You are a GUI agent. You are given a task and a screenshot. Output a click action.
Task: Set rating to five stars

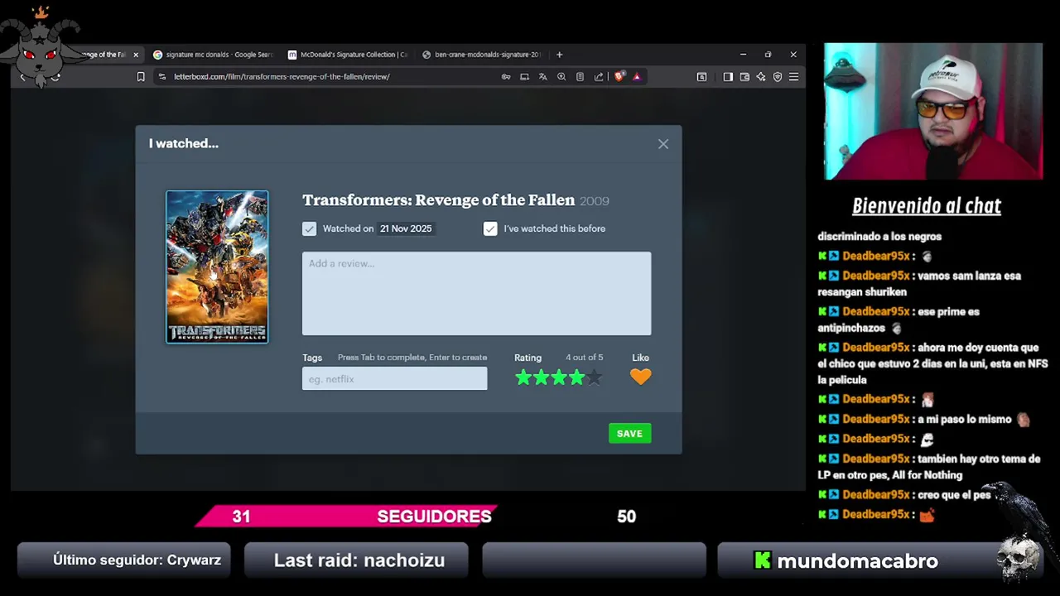point(594,377)
